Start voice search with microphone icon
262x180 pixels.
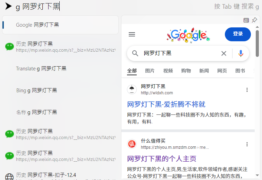coord(241,53)
